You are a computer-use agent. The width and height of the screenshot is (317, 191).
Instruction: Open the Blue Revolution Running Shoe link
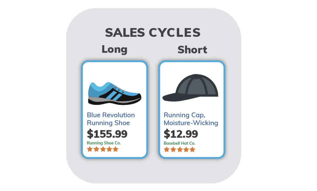coord(111,119)
